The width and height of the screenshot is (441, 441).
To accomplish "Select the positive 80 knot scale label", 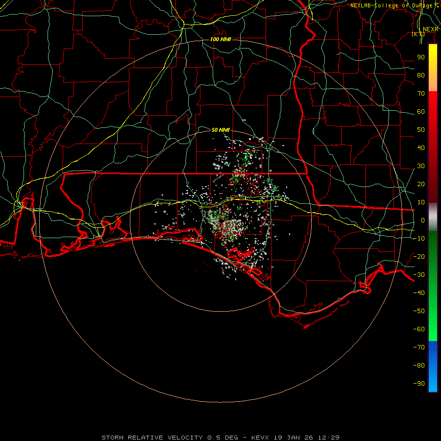I will coord(421,75).
